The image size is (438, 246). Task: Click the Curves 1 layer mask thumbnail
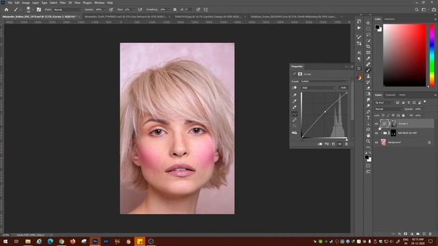[x=394, y=124]
